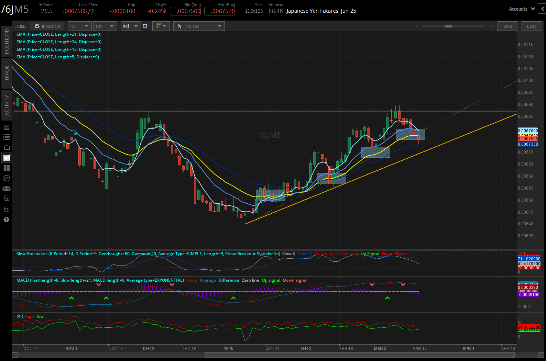Click the Slow Stochastic study label
Viewport: 546px width, 361px height.
point(148,254)
